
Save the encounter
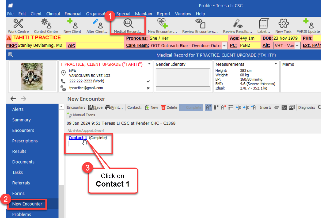click(95, 108)
